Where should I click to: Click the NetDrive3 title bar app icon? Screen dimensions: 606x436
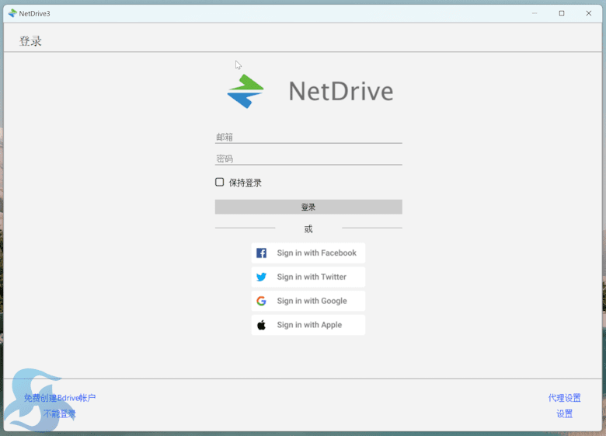coord(12,13)
